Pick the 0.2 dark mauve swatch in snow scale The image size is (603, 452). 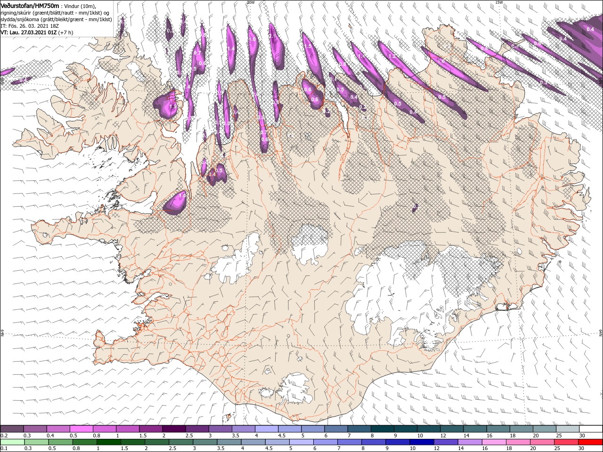click(12, 429)
